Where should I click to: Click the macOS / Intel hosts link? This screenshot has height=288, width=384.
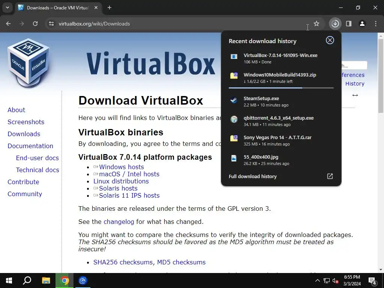pos(129,174)
